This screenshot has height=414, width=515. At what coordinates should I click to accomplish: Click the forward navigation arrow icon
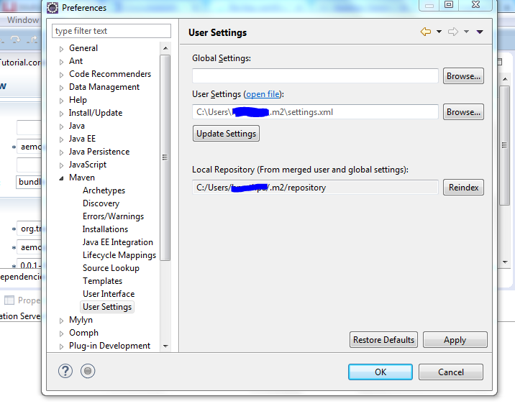tap(453, 32)
